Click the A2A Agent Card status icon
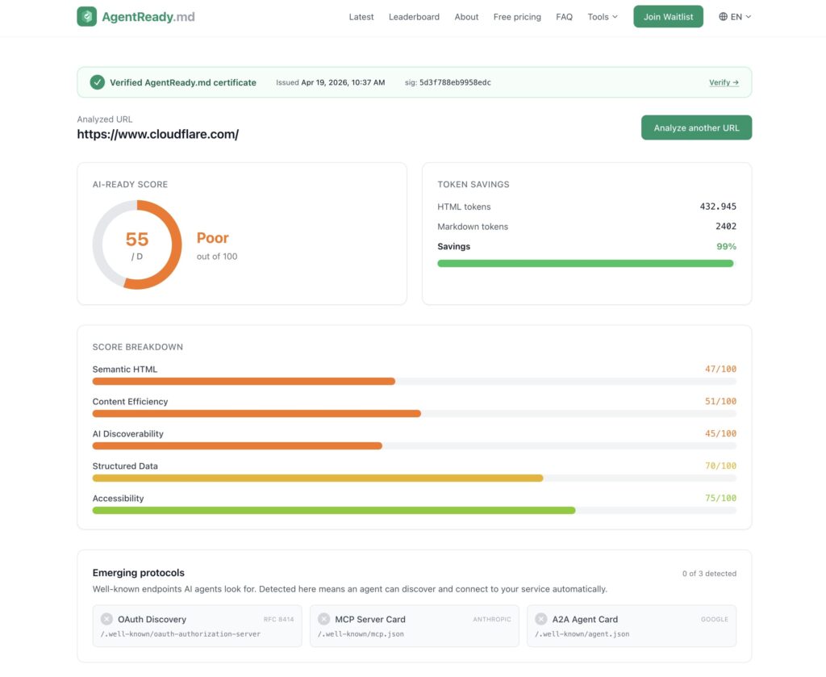This screenshot has width=826, height=677. click(x=540, y=619)
